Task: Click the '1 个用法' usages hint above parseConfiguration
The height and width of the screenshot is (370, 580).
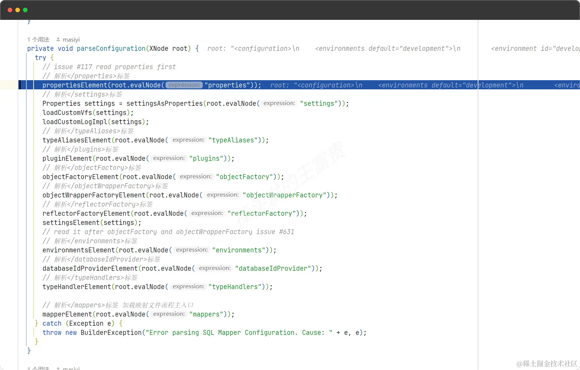Action: (38, 39)
